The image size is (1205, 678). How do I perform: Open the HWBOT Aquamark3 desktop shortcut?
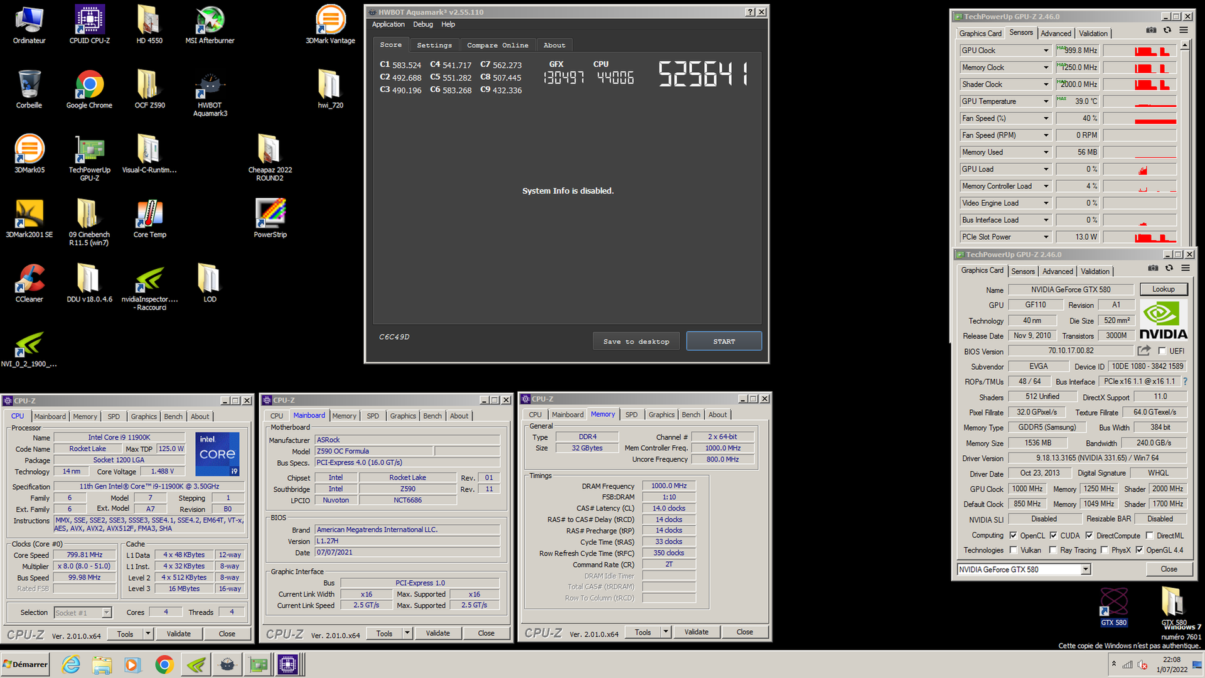(210, 93)
